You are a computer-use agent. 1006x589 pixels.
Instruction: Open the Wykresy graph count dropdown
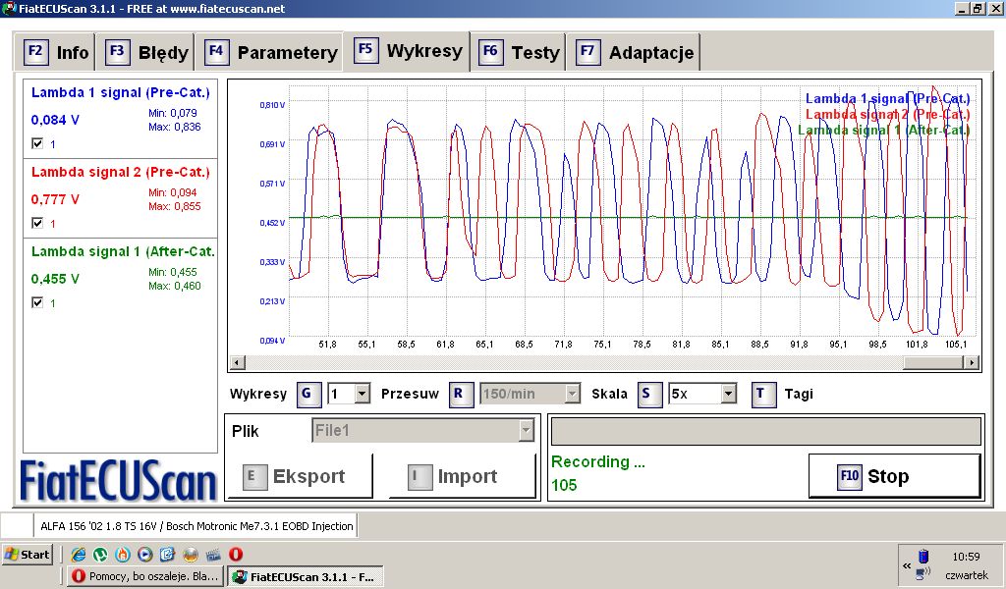362,395
